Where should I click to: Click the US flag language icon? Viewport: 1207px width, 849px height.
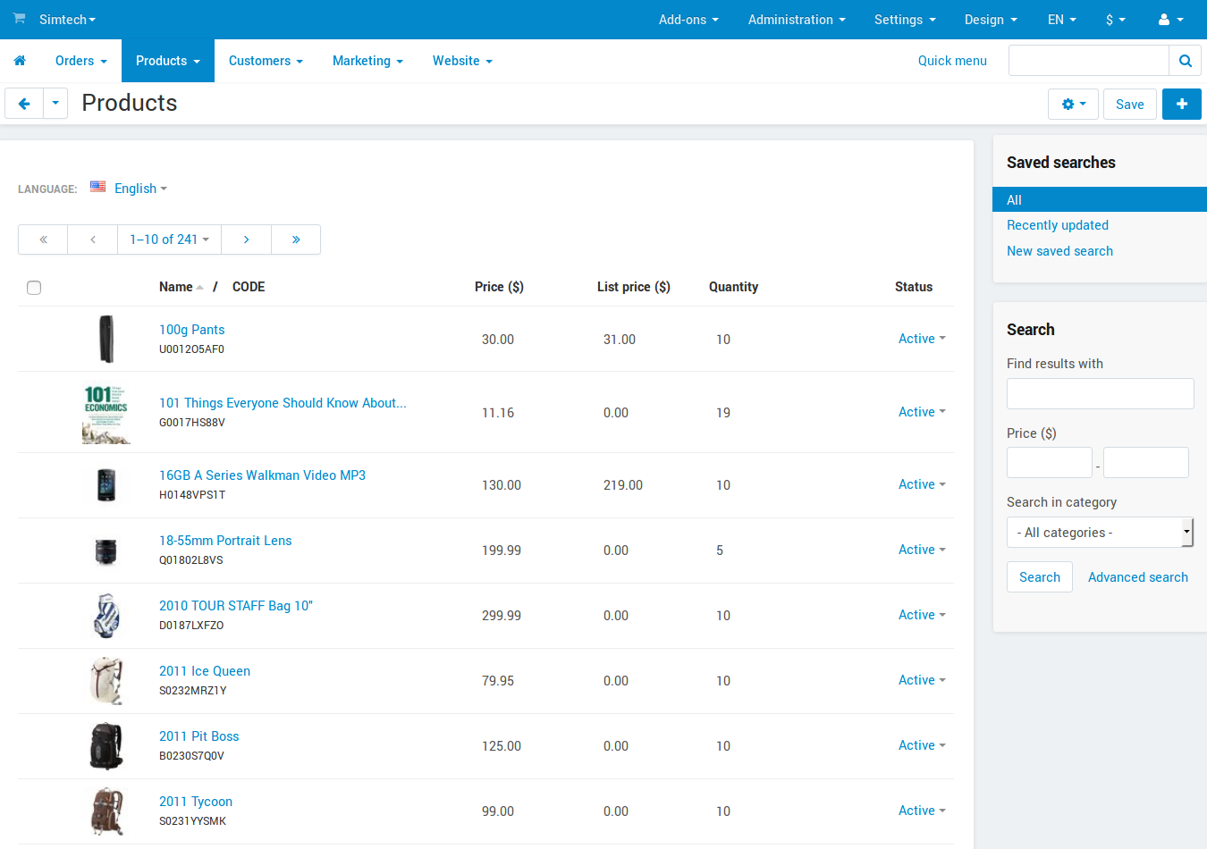tap(98, 187)
